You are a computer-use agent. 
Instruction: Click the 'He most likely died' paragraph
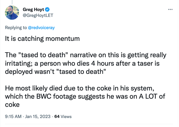(85, 96)
